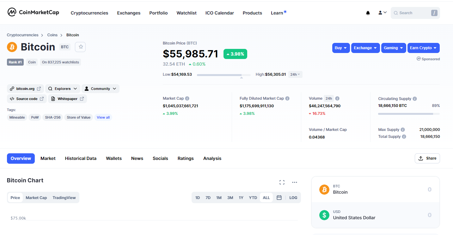Open the chart date range calendar
The image size is (453, 235).
(x=279, y=198)
